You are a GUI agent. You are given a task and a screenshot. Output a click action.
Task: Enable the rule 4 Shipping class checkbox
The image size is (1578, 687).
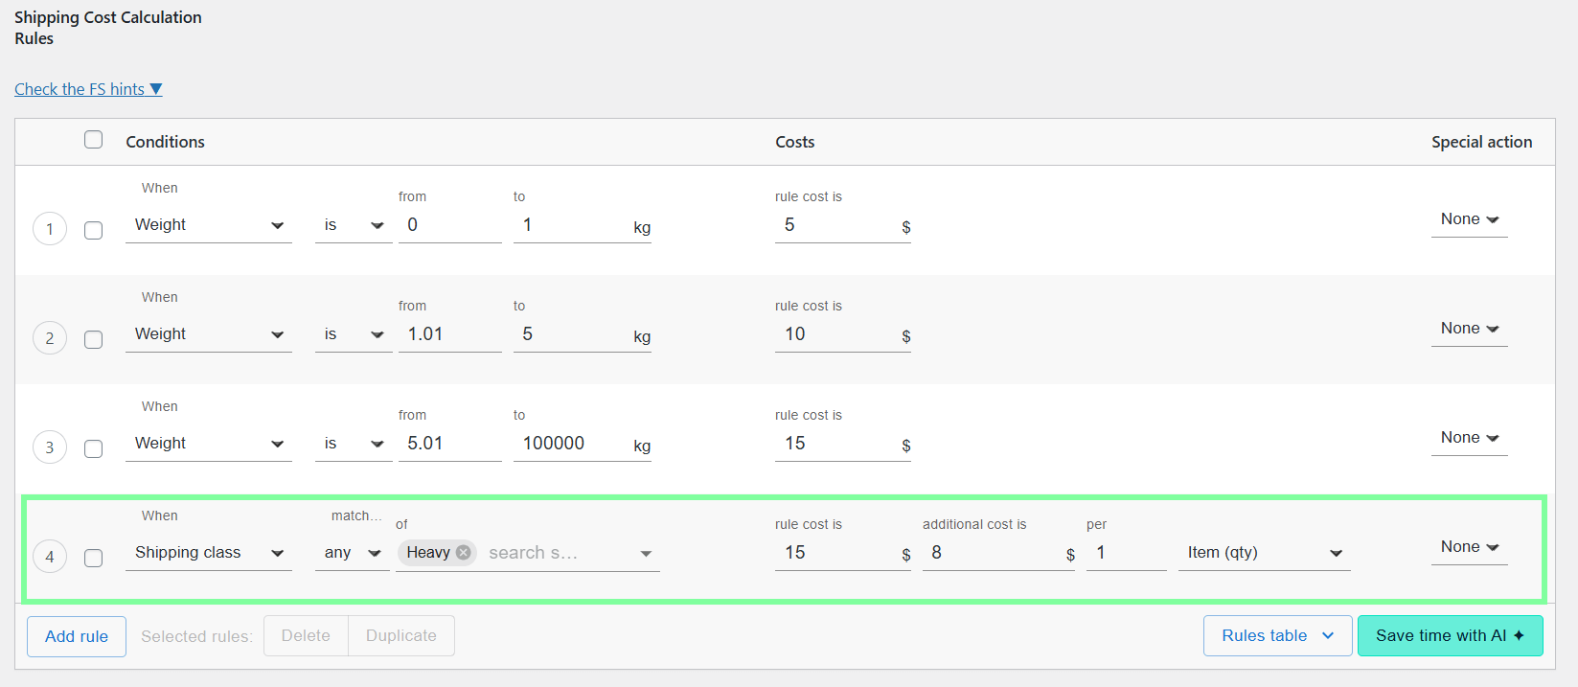(93, 559)
